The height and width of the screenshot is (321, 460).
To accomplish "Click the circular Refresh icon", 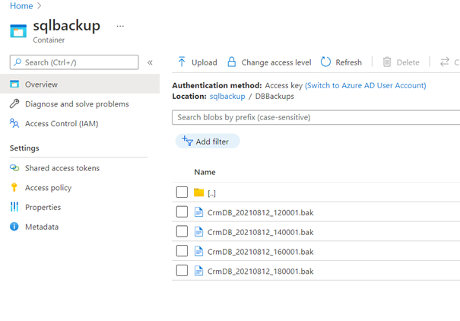I will point(325,62).
